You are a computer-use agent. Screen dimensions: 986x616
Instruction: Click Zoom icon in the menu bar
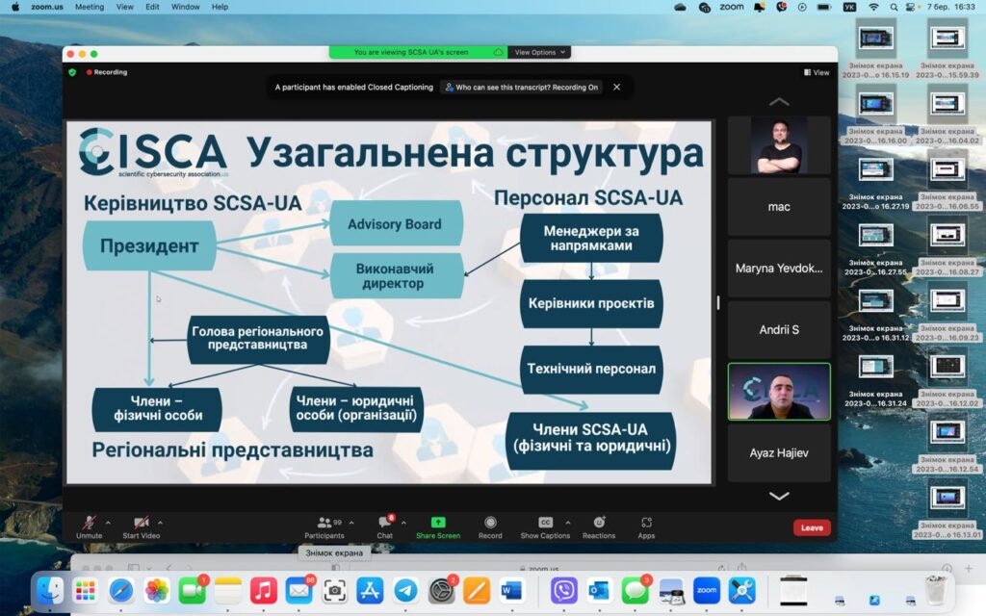pos(732,7)
